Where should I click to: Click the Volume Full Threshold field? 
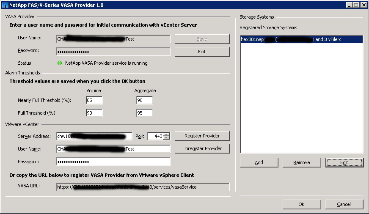point(94,113)
